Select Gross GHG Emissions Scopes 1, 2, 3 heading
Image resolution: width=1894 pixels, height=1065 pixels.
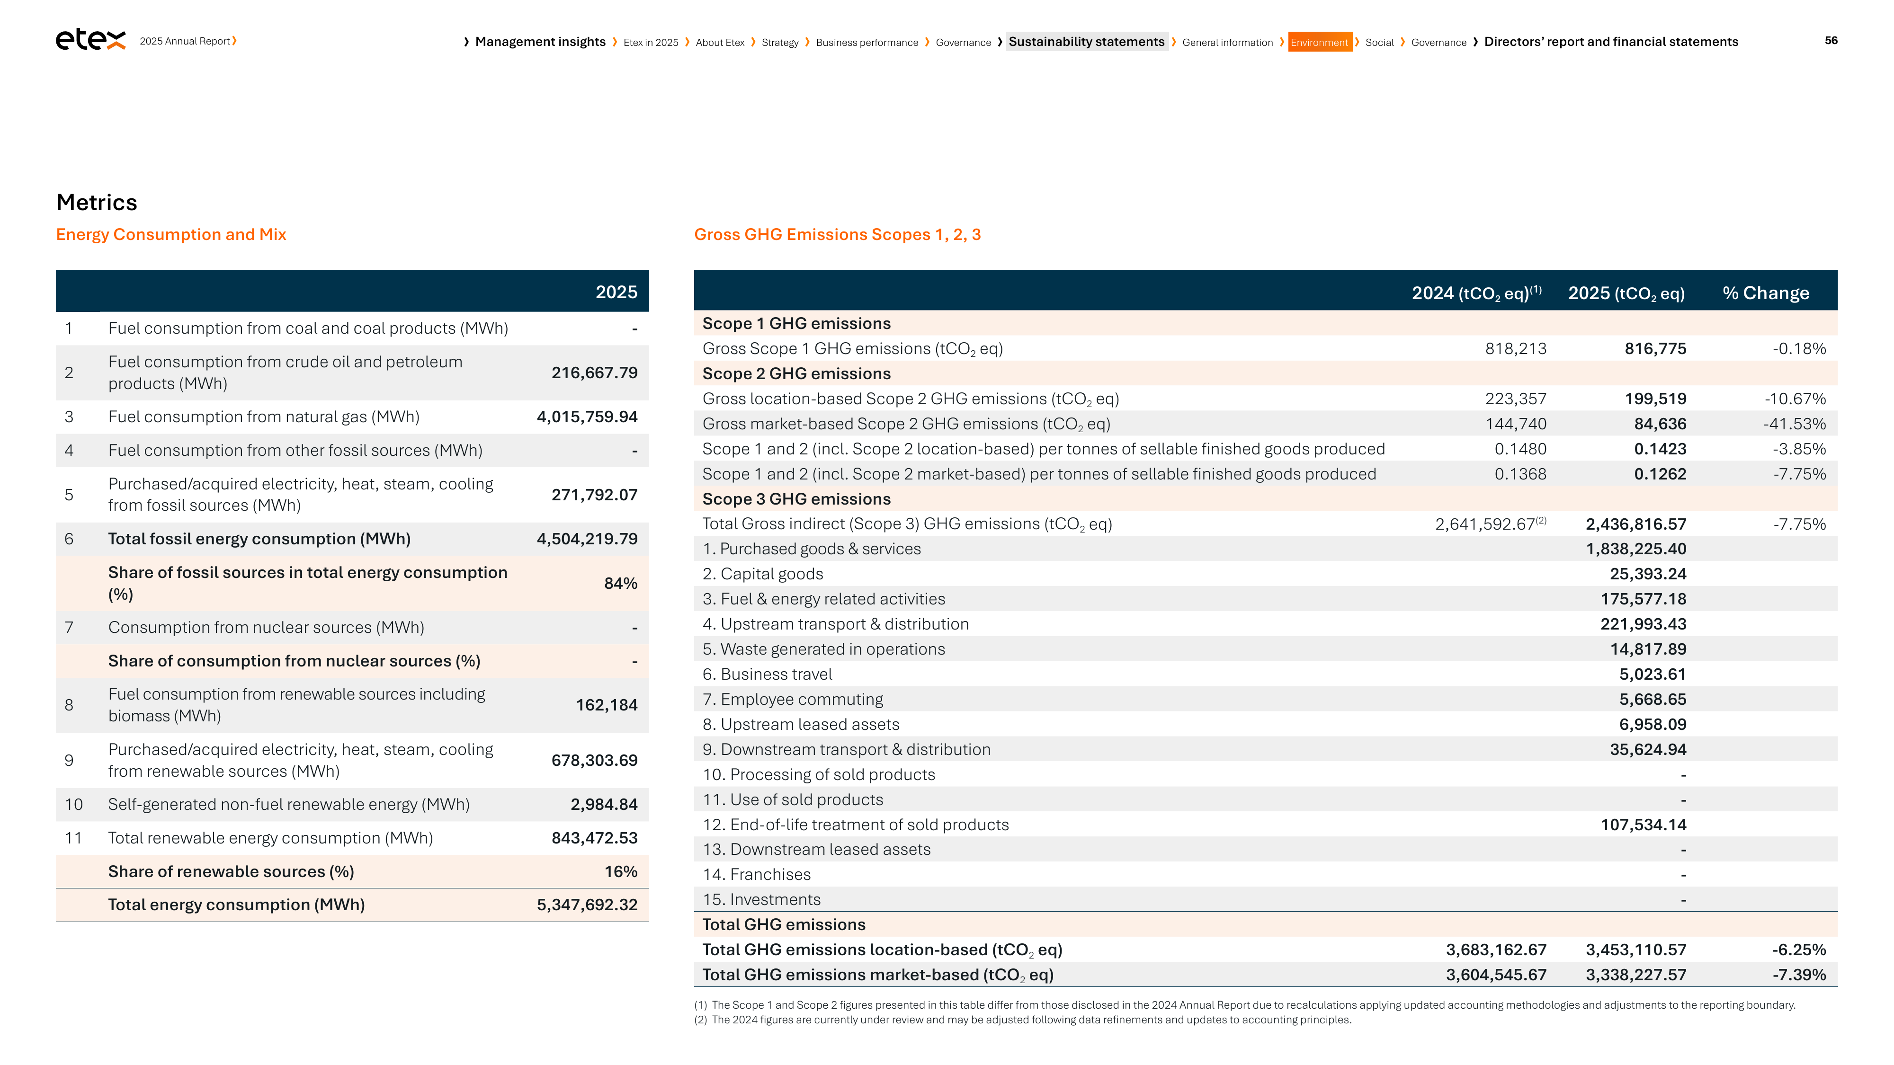(838, 234)
